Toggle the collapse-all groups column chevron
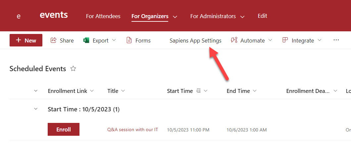This screenshot has height=143, width=351. (x=36, y=91)
